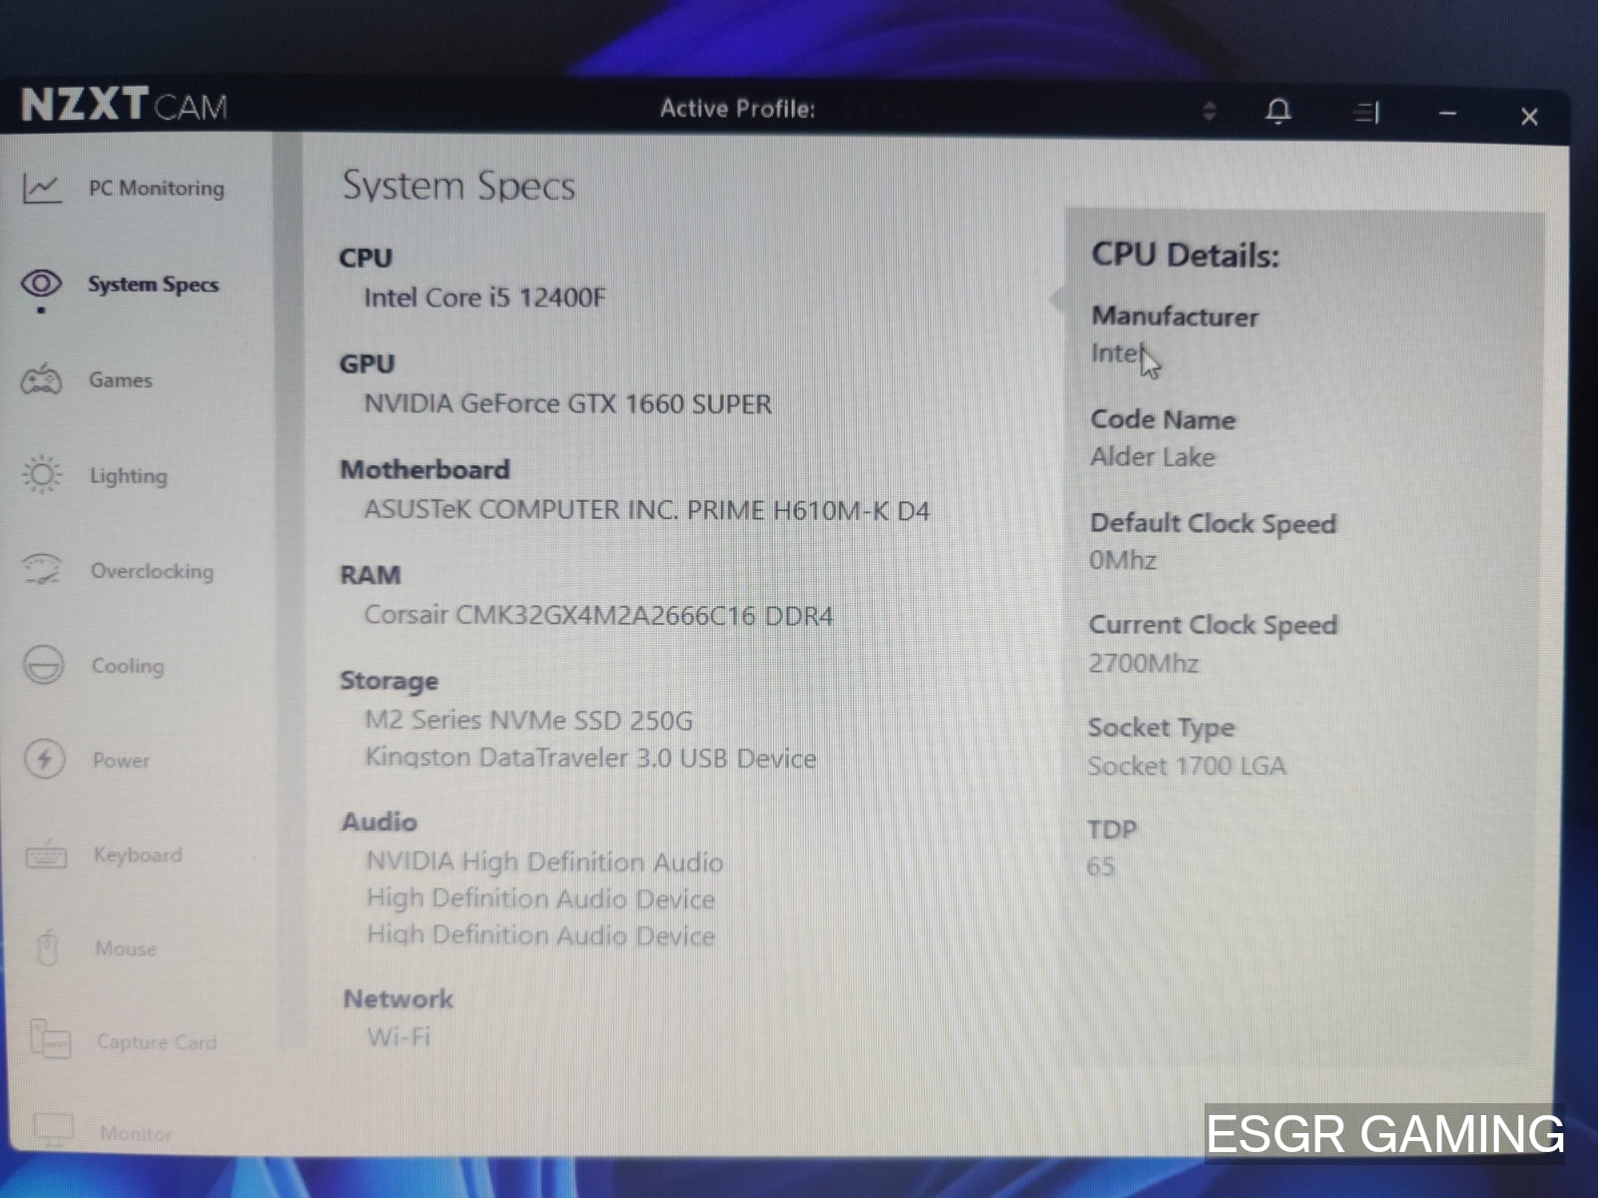Go to Capture Card section
Screen dimensions: 1598x1198
pos(157,1042)
